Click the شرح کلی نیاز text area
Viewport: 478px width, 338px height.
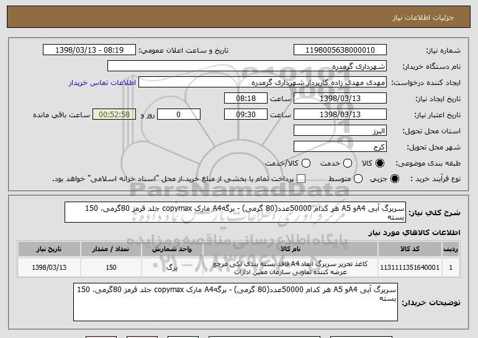coord(235,212)
